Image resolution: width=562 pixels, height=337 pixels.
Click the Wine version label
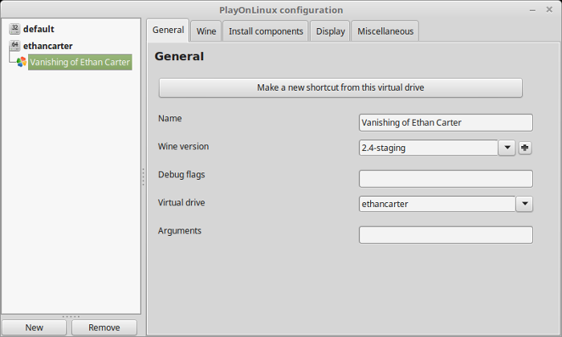tap(183, 146)
